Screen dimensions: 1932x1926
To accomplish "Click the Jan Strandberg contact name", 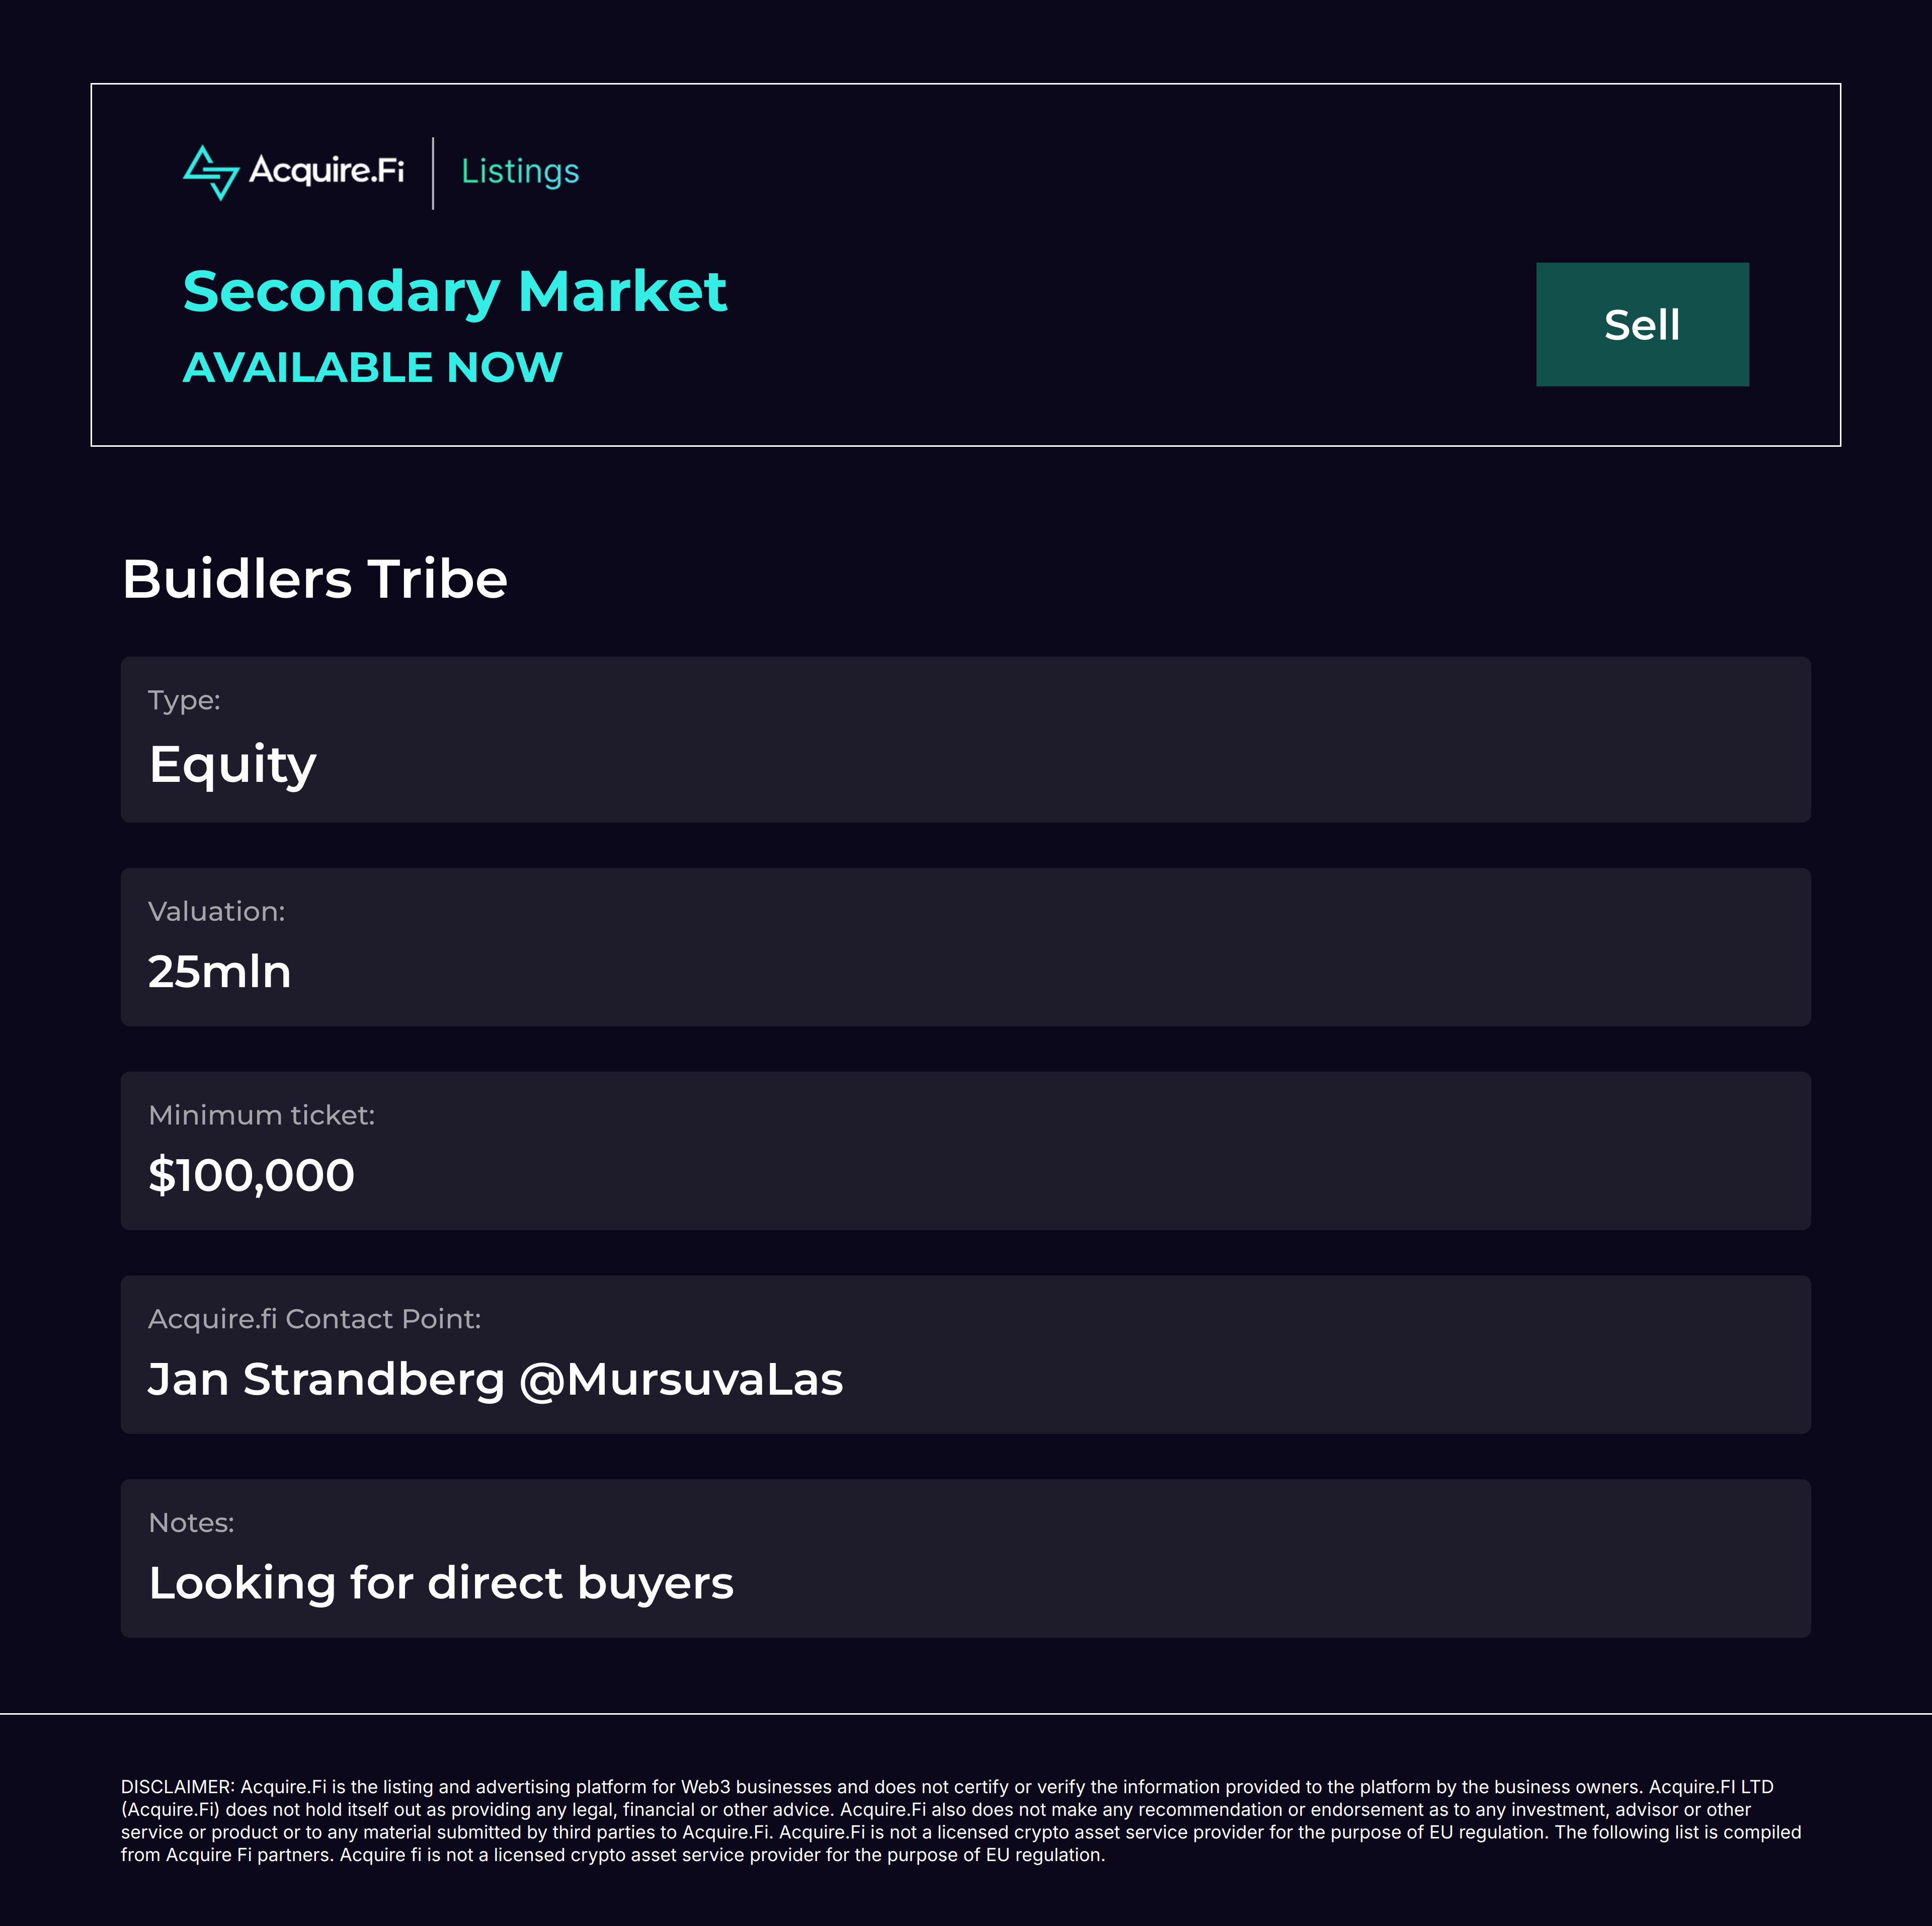I will tap(326, 1379).
